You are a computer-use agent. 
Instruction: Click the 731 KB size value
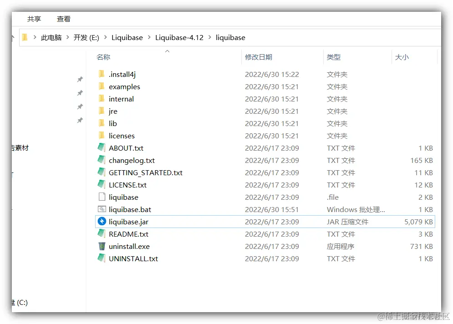click(422, 247)
